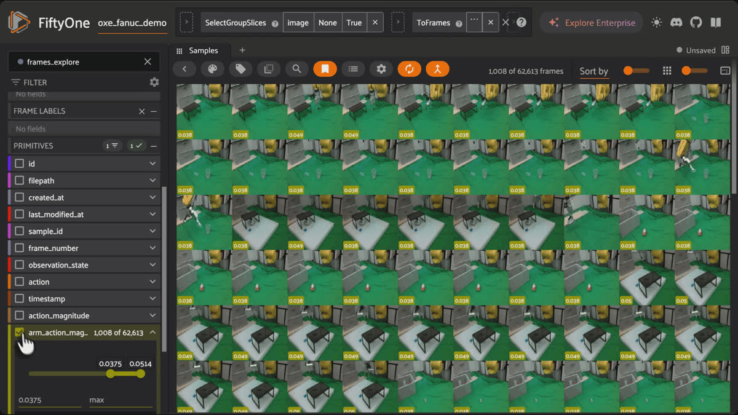Collapse the FRAME LABELS group
The image size is (738, 415).
[x=154, y=111]
